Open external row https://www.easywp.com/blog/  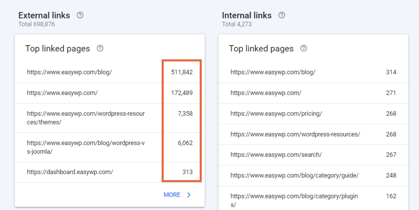110,72
